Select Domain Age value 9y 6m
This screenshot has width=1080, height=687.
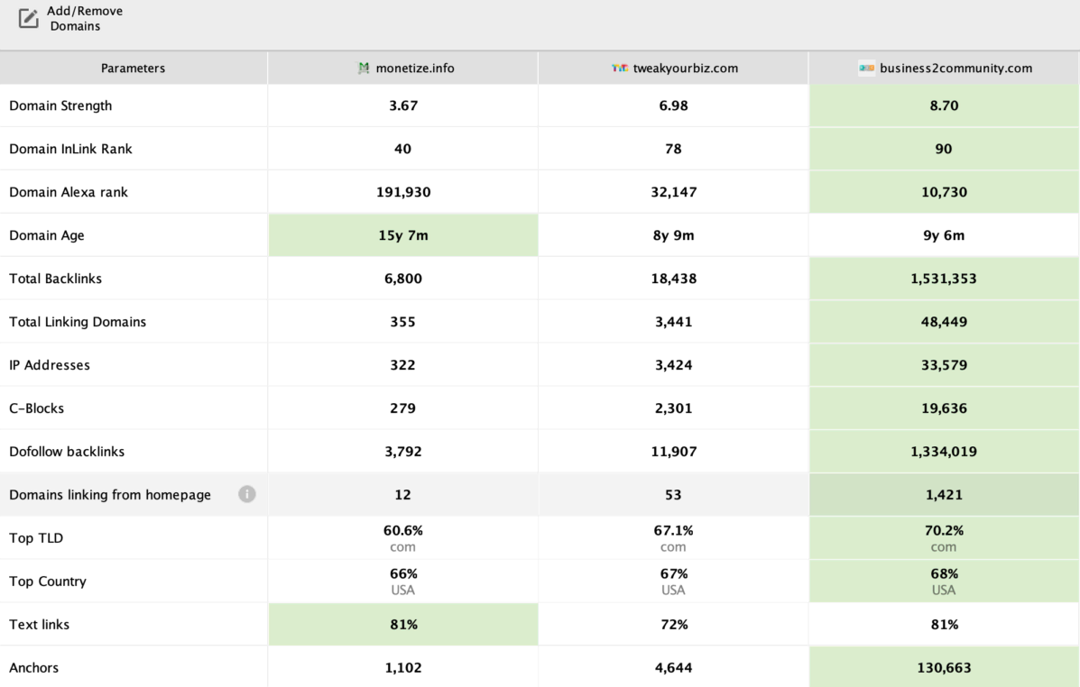(x=945, y=235)
